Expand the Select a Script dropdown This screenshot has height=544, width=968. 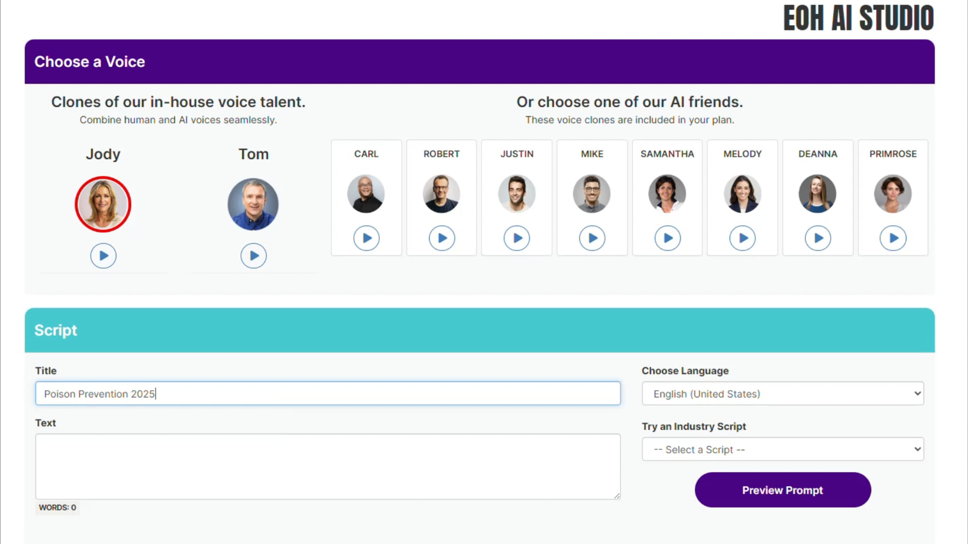point(782,449)
